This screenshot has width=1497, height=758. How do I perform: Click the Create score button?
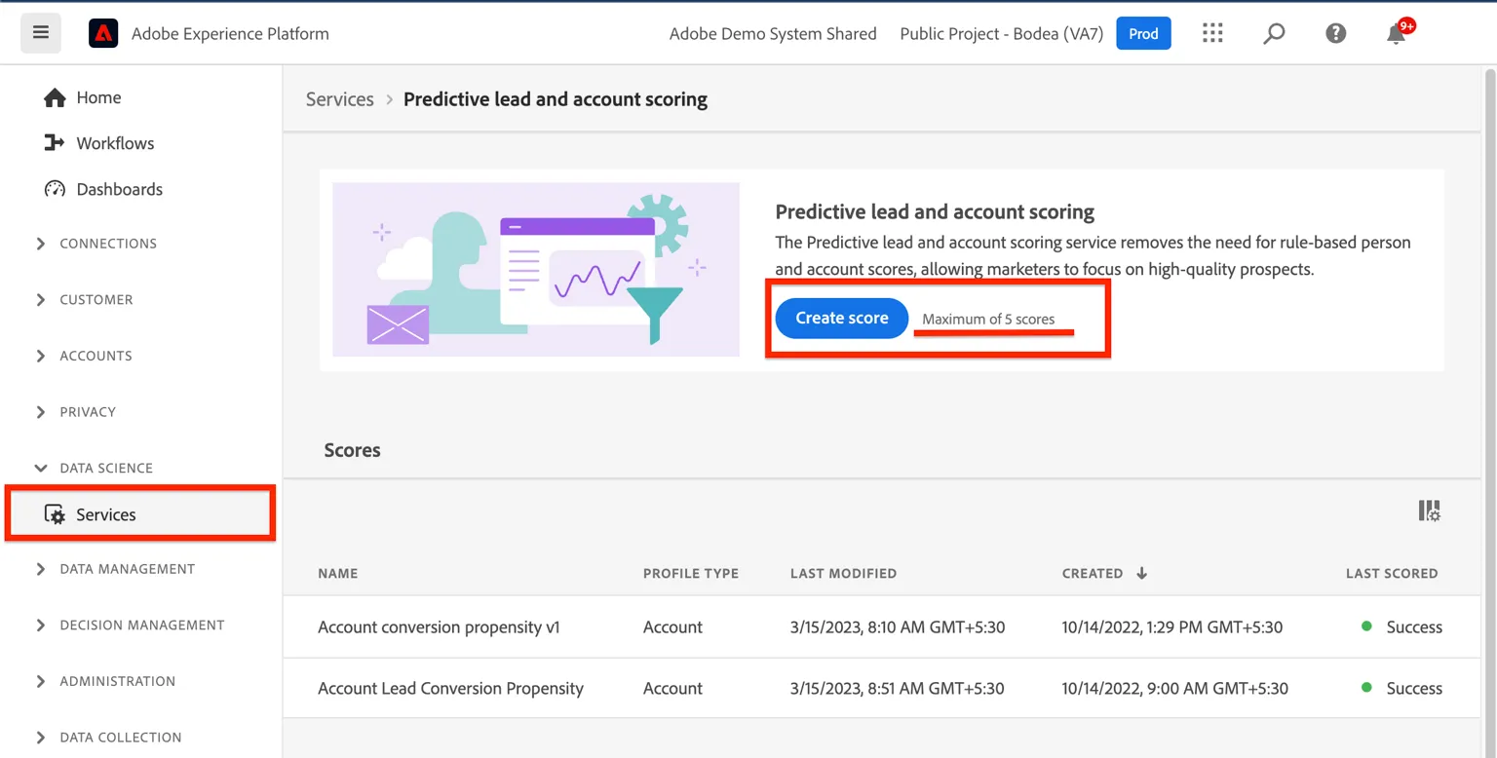click(842, 319)
